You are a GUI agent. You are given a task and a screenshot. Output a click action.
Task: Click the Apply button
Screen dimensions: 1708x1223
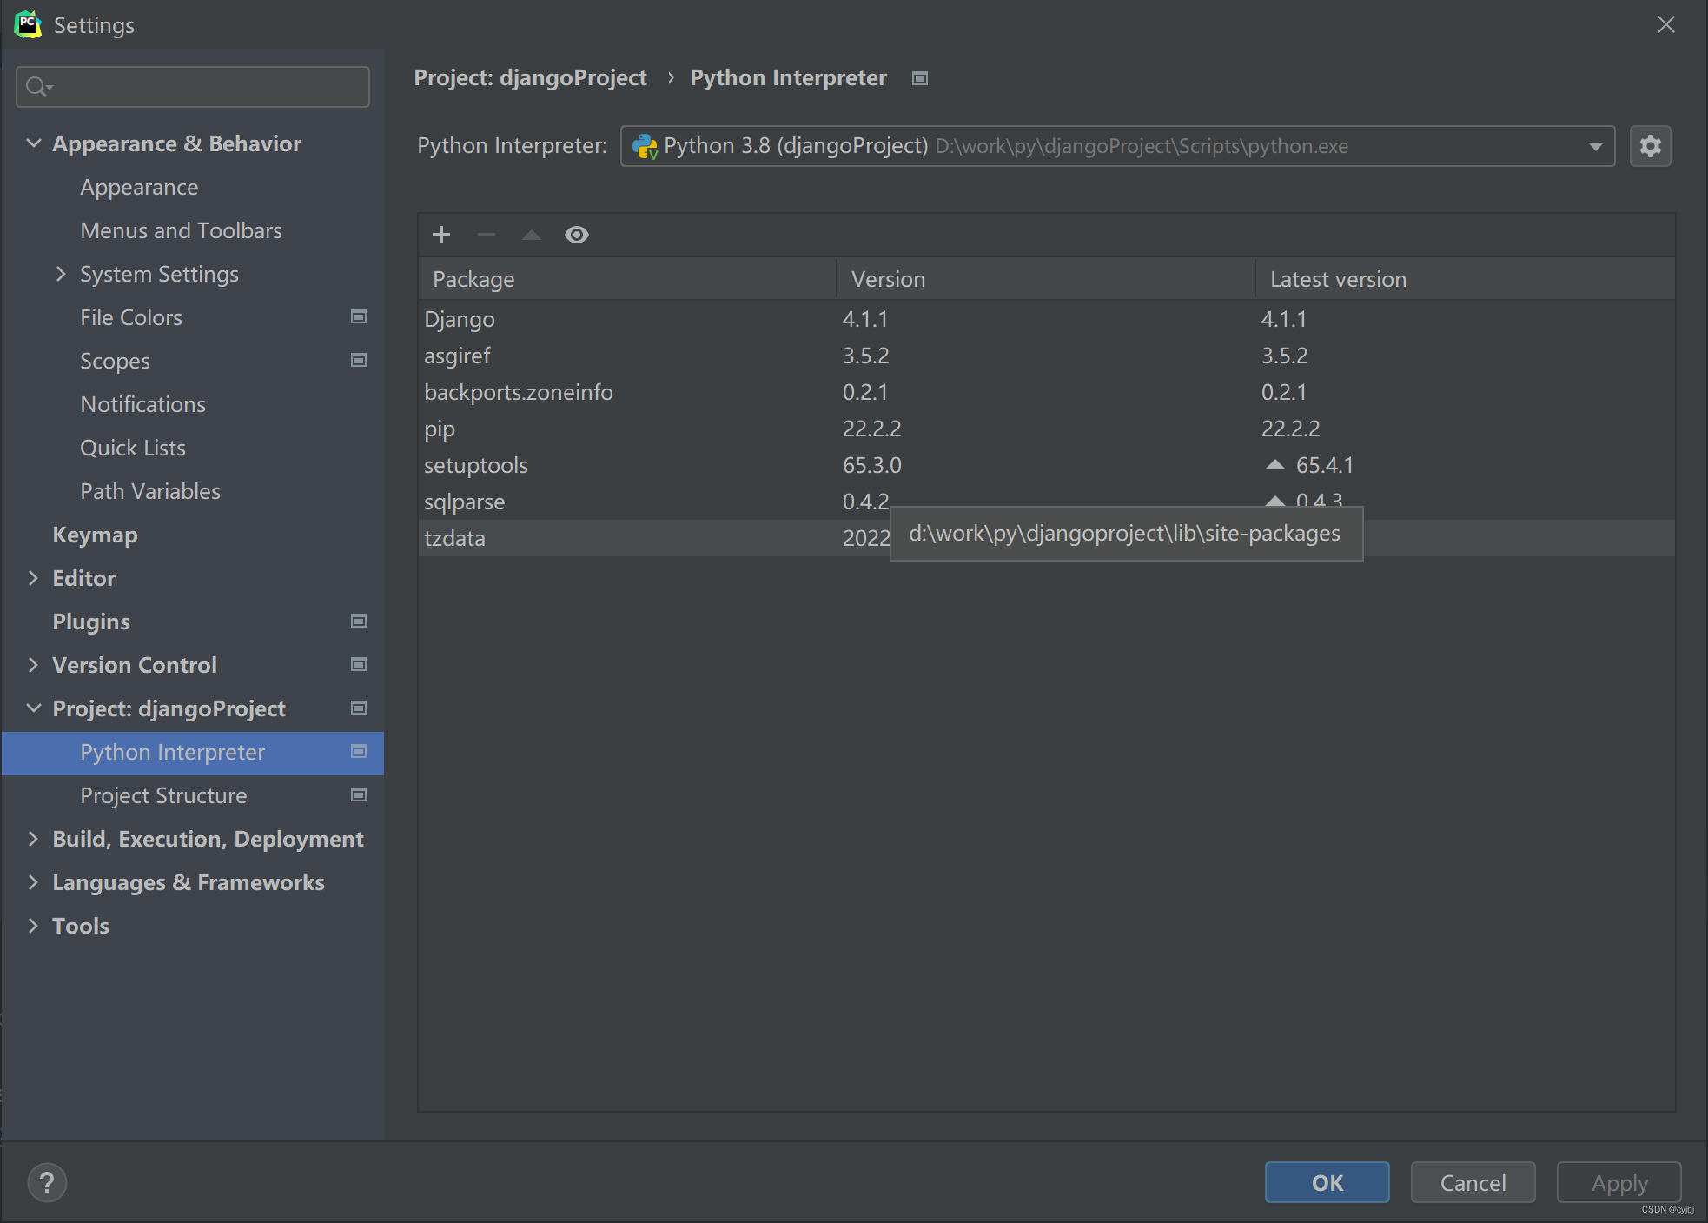[x=1619, y=1182]
